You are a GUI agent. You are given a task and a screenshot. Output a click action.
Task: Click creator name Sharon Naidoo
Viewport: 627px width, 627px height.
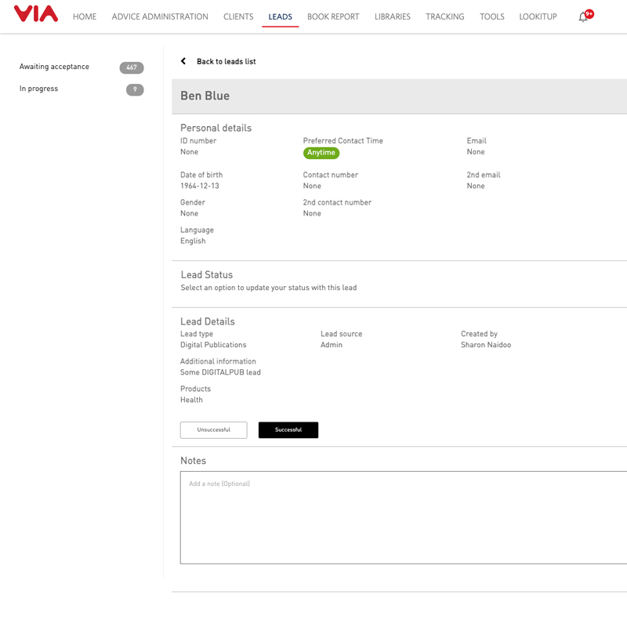tap(486, 345)
